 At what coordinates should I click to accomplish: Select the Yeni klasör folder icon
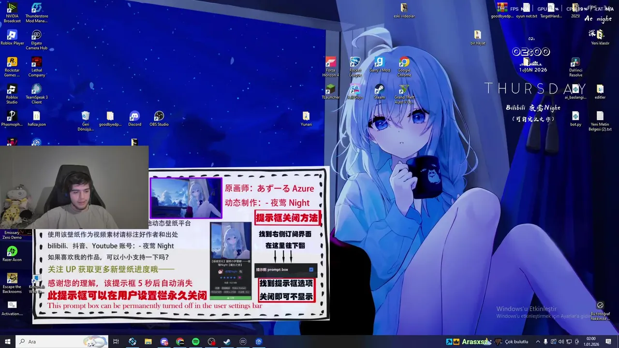[600, 38]
